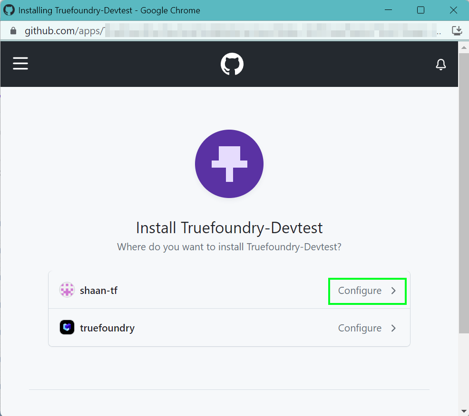Go to GitHub home via Octocat logo
469x416 pixels.
click(x=232, y=64)
